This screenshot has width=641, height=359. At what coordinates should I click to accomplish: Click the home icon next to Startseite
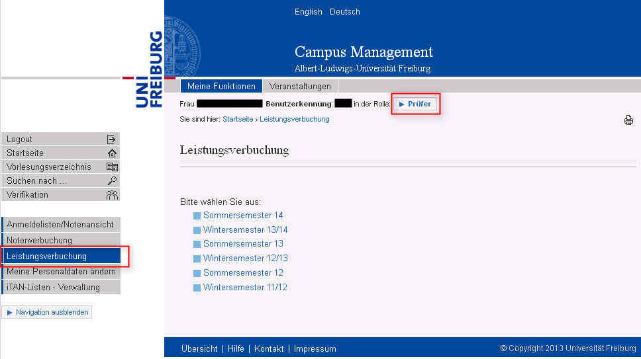[x=112, y=153]
